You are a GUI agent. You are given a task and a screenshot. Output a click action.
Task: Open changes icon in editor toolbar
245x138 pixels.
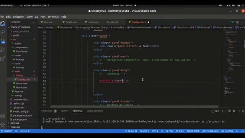(x=233, y=22)
